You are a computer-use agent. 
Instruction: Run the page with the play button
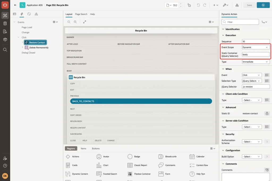[263, 5]
